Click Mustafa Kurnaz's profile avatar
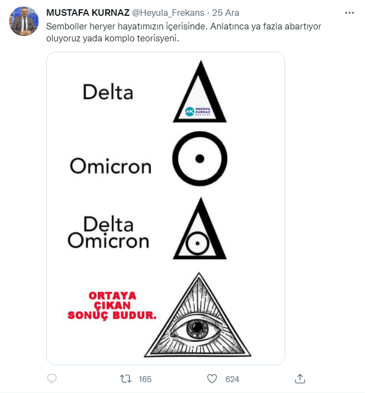Viewport: 365px width, 393px height. point(24,21)
